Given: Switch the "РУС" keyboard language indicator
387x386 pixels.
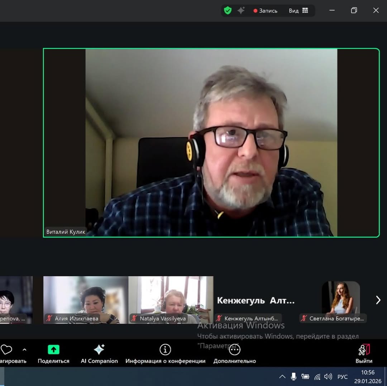Looking at the screenshot, I should [343, 377].
